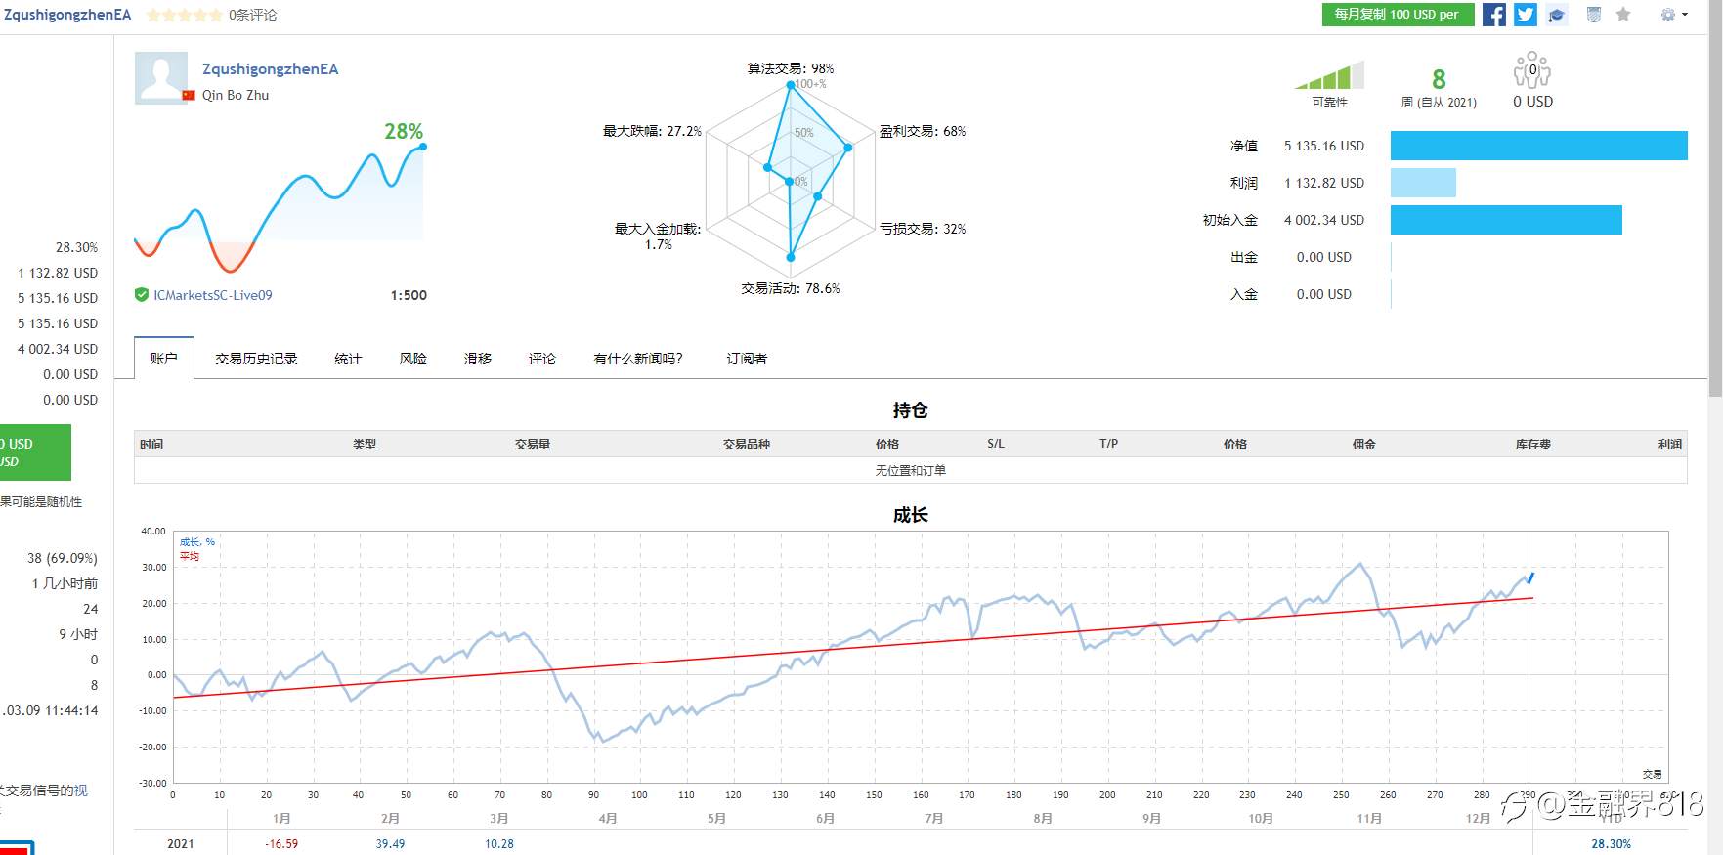Click the 最大跌幅: 27.2% label
1723x855 pixels.
click(x=652, y=131)
